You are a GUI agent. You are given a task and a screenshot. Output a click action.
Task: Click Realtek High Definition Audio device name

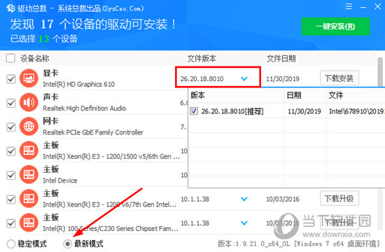[x=85, y=108]
